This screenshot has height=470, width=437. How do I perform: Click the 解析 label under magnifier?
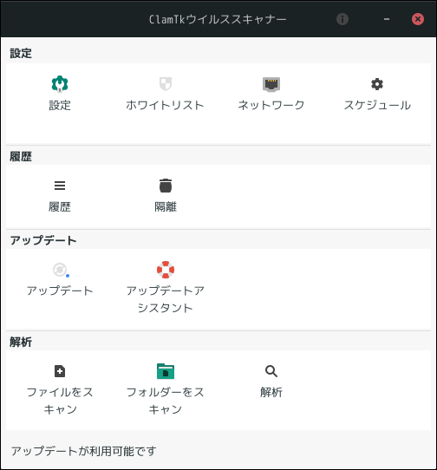pos(271,392)
